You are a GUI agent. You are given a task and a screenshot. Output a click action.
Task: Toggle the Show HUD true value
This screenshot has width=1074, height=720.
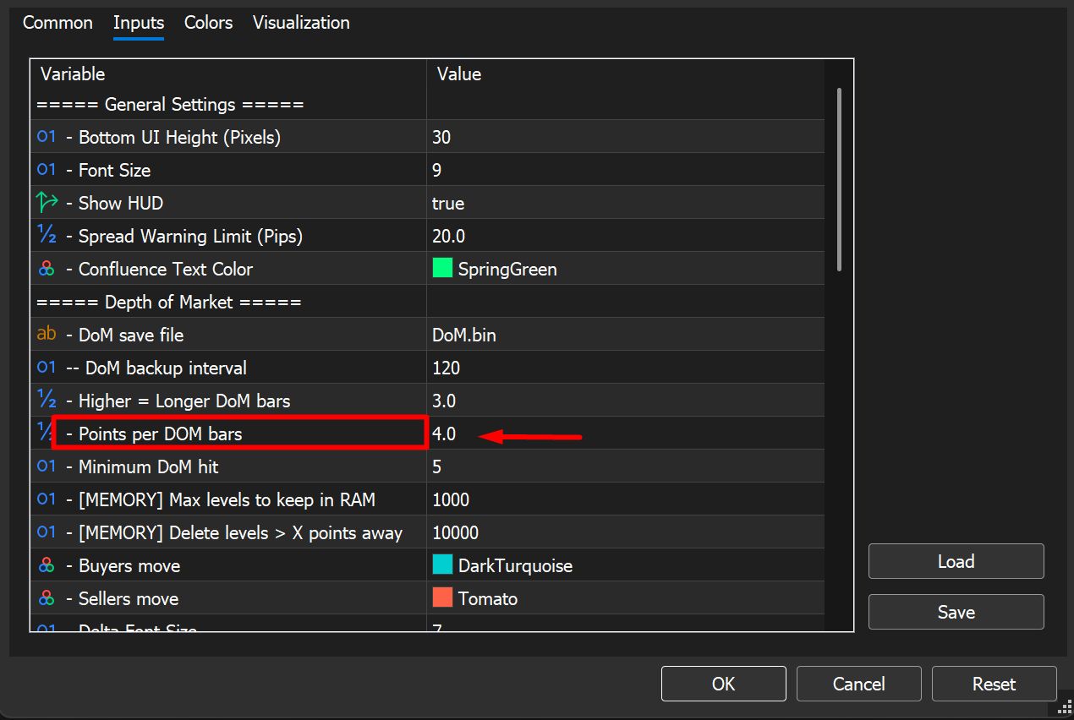tap(448, 204)
